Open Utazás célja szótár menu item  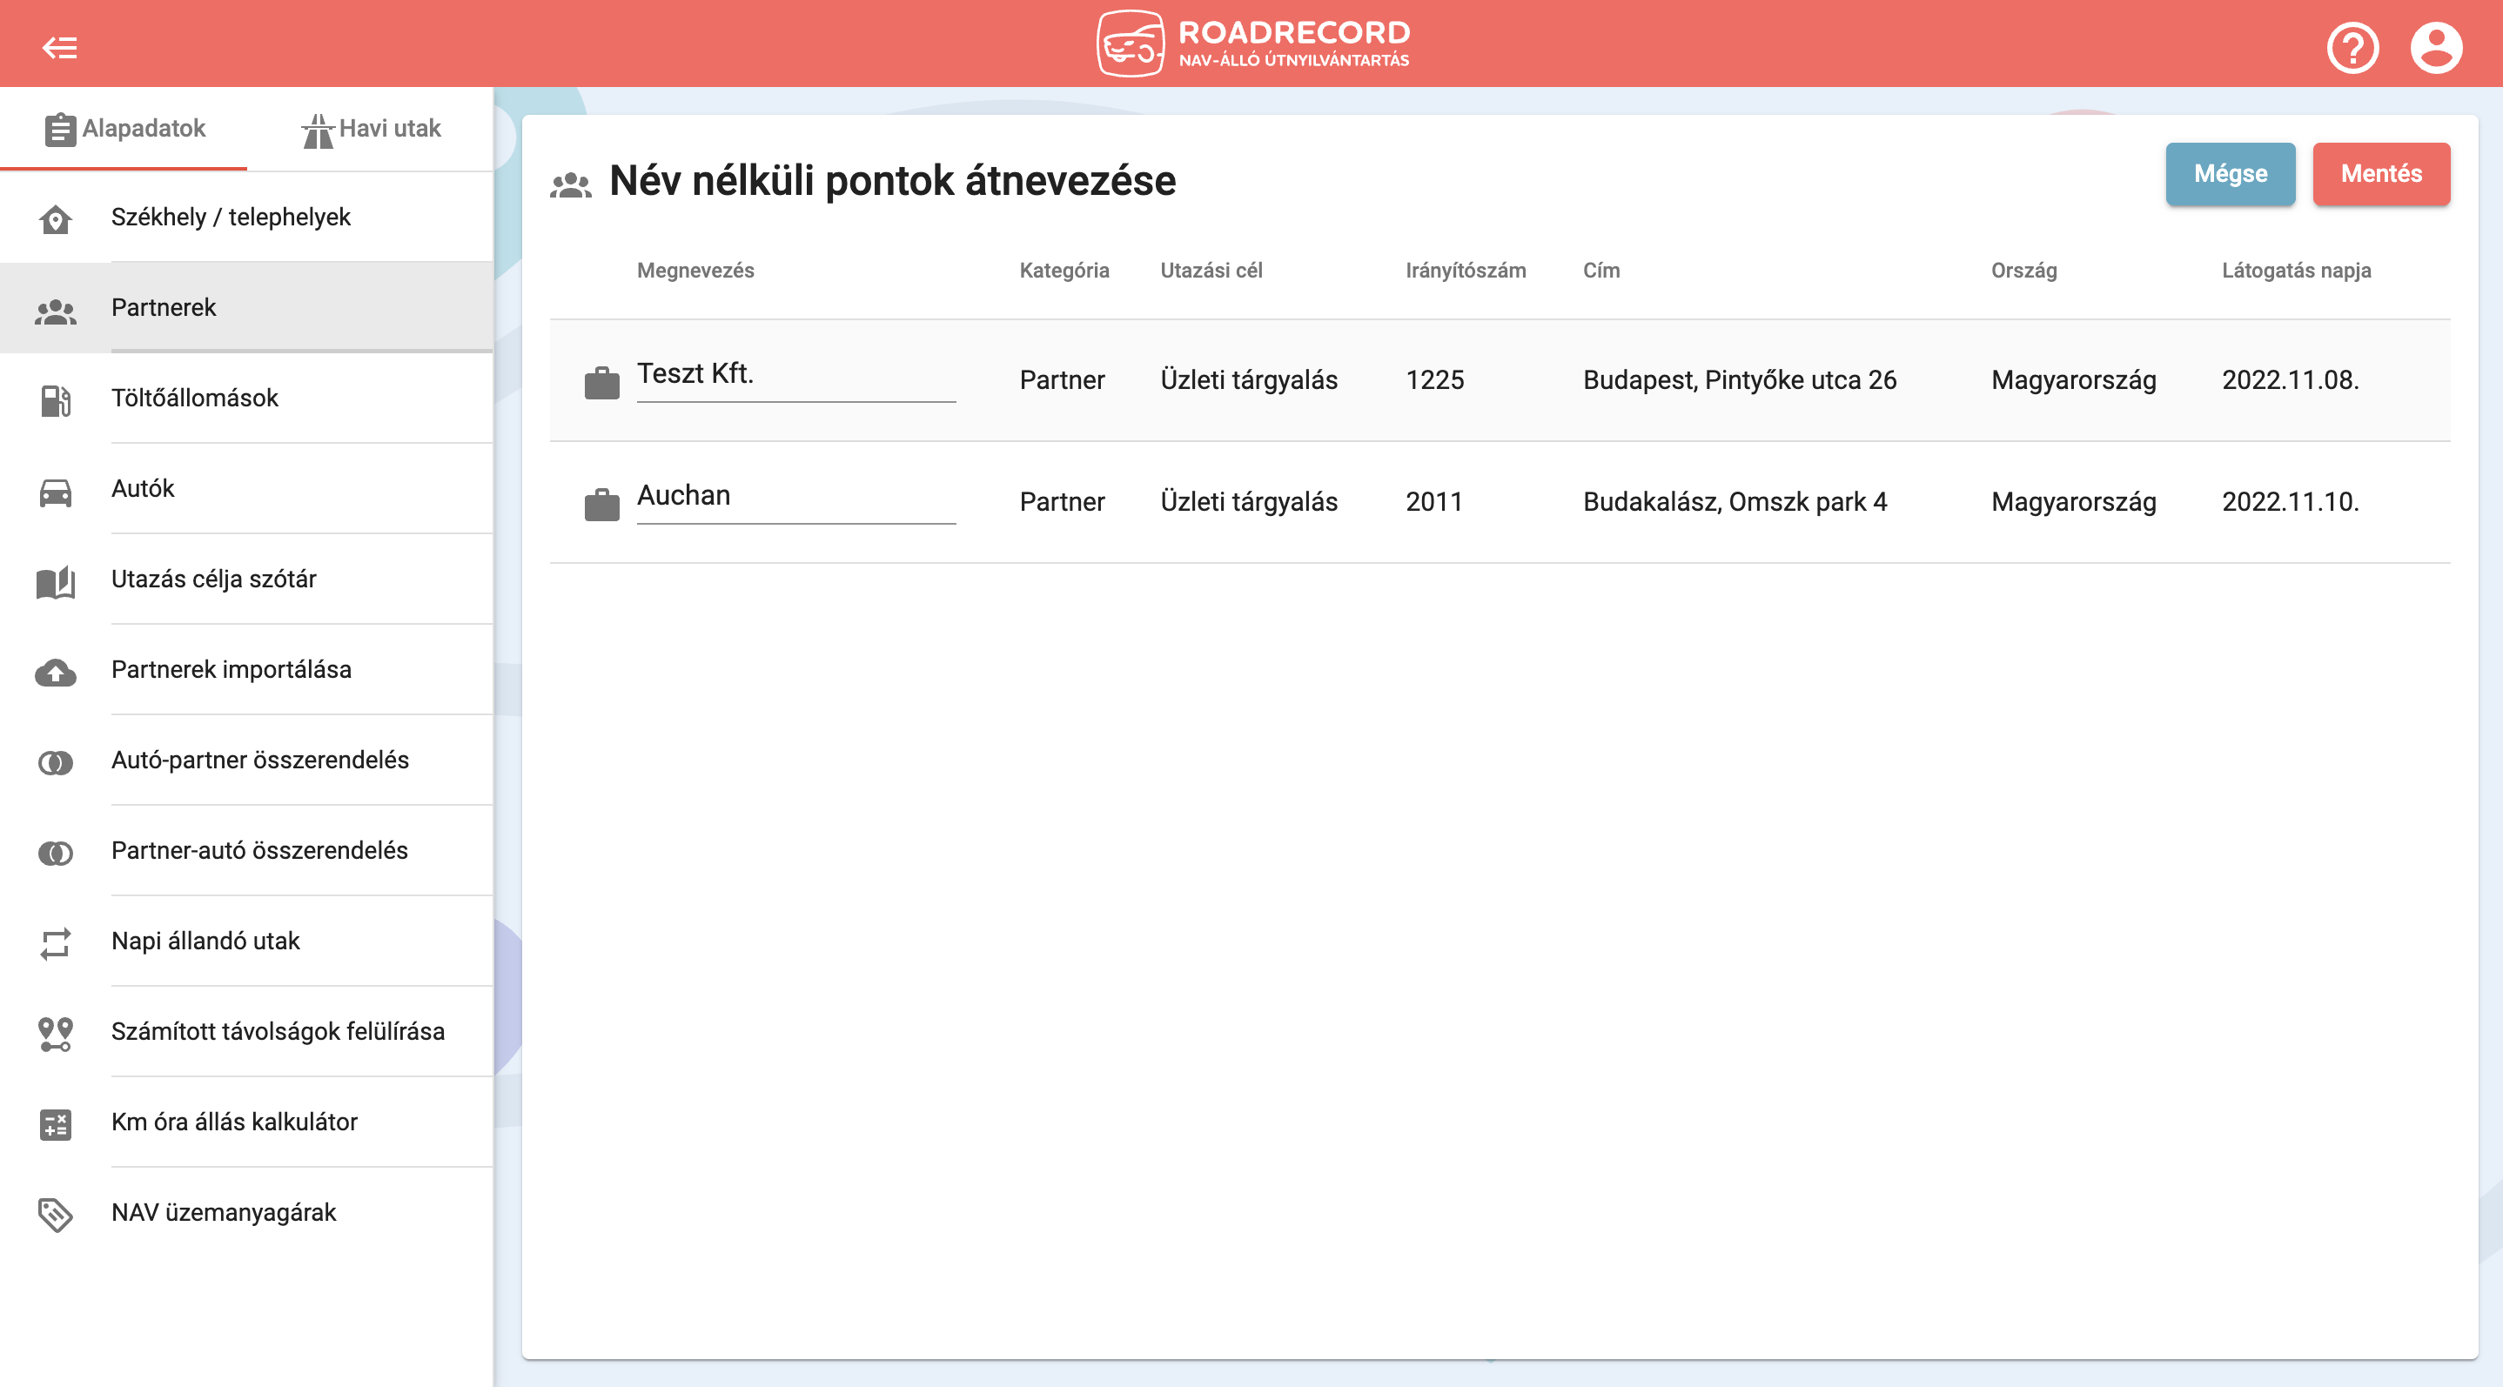247,578
